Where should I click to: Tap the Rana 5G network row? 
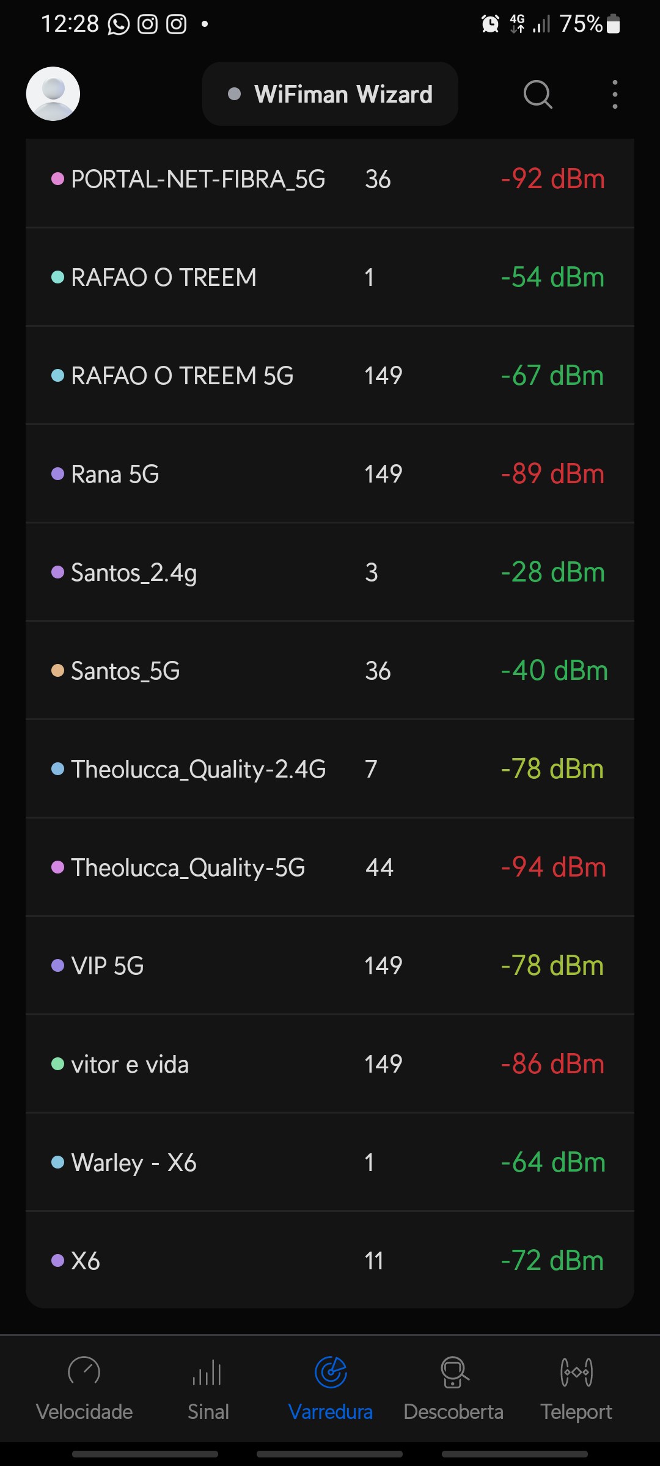click(x=330, y=474)
